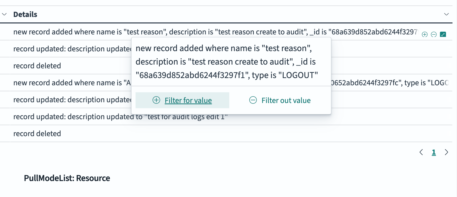Select the first "record deleted" row

[x=37, y=66]
